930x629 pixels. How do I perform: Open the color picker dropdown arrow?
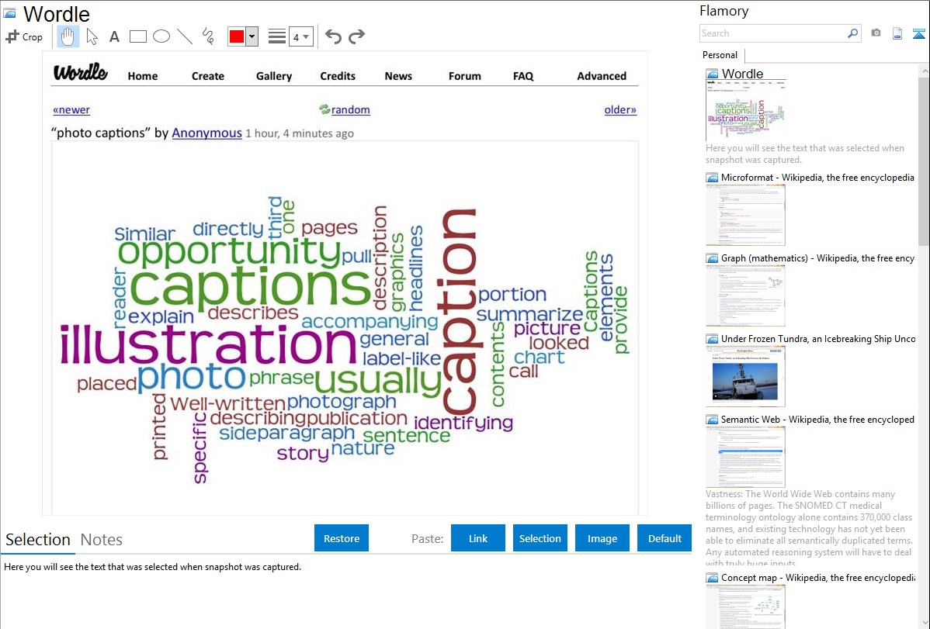252,36
